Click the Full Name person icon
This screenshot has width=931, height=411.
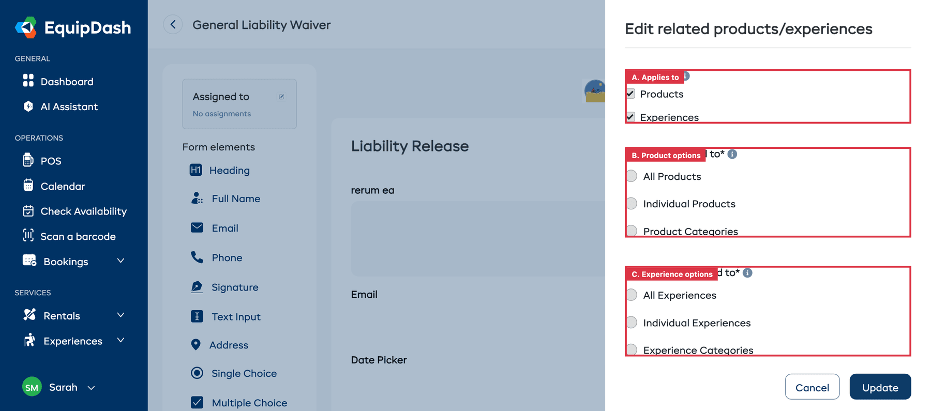(x=197, y=198)
